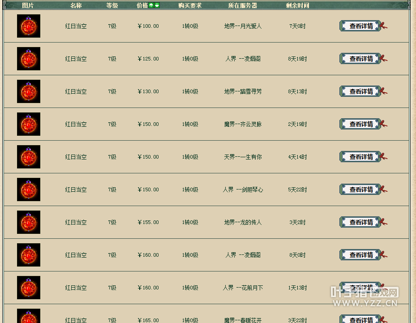Open details for 一生有你 listing
Image resolution: width=416 pixels, height=323 pixels.
point(360,157)
